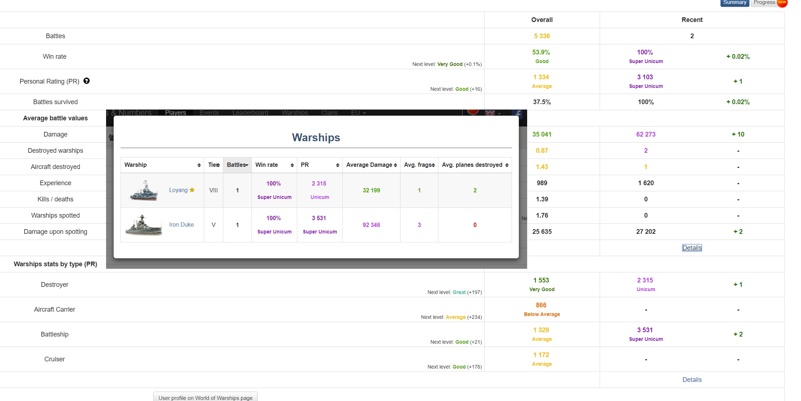Open the Iron Duke warship link
801x401 pixels.
click(x=181, y=225)
